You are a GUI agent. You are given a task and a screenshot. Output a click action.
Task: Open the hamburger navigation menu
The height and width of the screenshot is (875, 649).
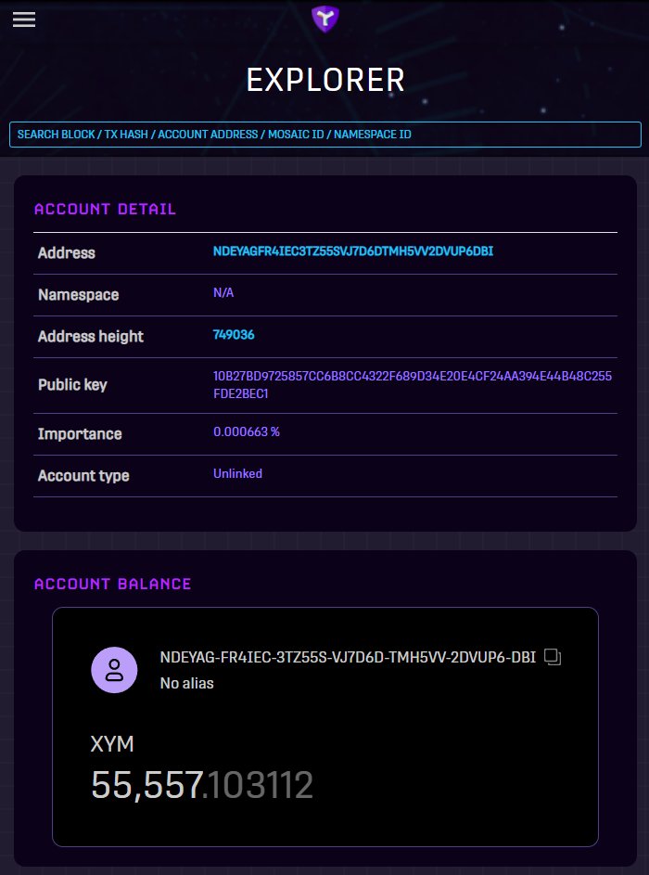[x=24, y=19]
